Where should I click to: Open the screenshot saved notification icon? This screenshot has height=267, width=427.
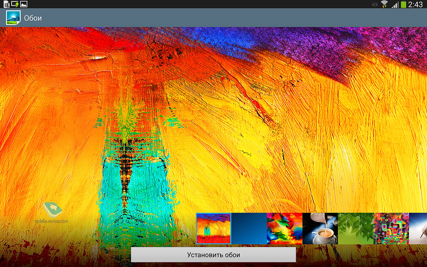pyautogui.click(x=24, y=4)
